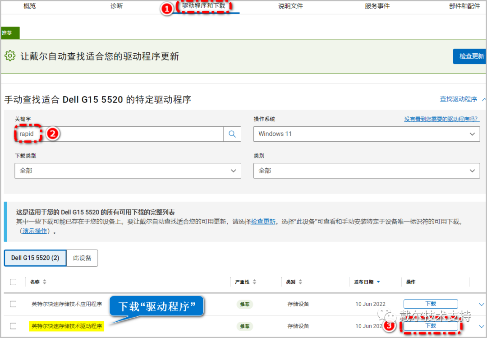Open the 操作系统 Windows 11 dropdown

click(x=367, y=134)
